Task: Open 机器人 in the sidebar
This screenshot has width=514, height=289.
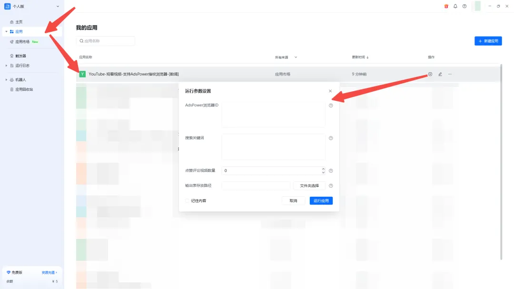Action: coord(20,79)
